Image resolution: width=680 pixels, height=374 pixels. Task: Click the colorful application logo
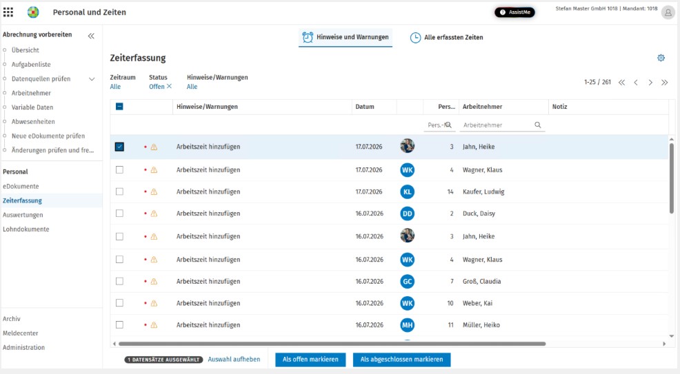click(33, 12)
